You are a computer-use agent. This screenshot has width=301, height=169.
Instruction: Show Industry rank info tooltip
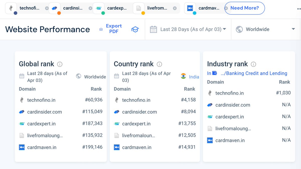(x=253, y=64)
